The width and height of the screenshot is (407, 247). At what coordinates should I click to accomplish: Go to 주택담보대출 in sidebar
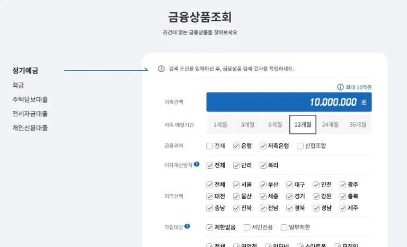pyautogui.click(x=30, y=99)
